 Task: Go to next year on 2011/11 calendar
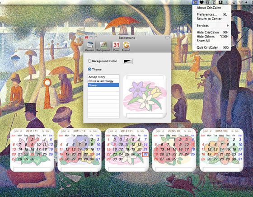tap(47, 131)
